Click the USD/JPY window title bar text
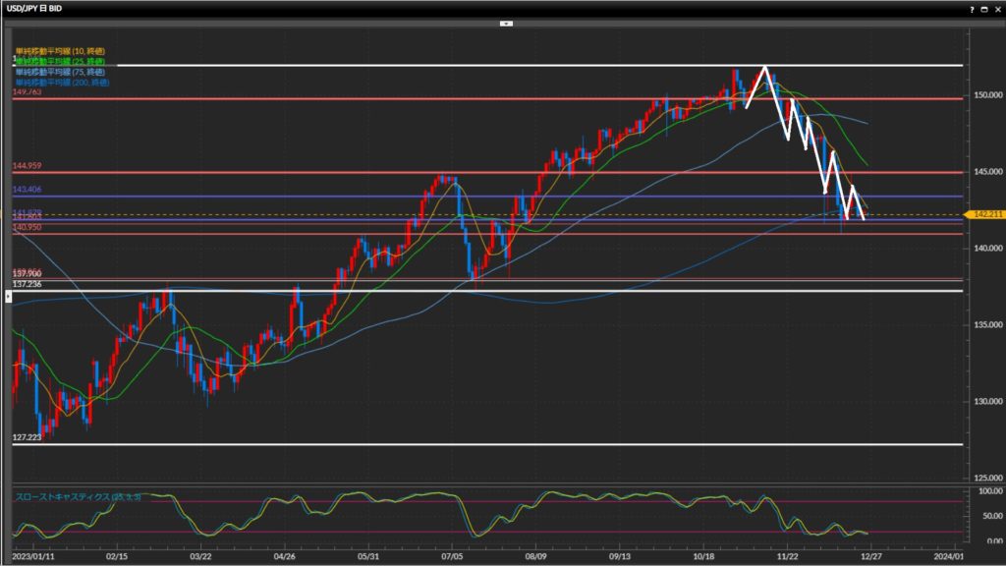 tap(37, 8)
